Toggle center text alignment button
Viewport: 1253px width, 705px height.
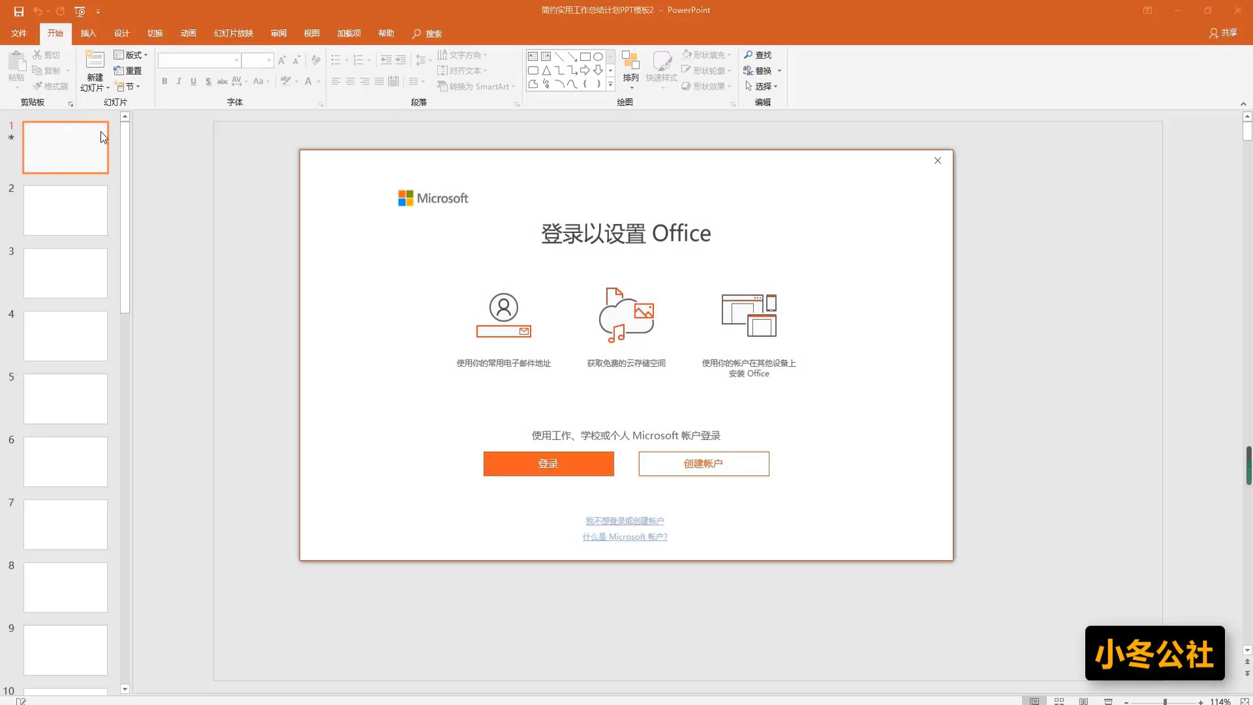point(350,81)
